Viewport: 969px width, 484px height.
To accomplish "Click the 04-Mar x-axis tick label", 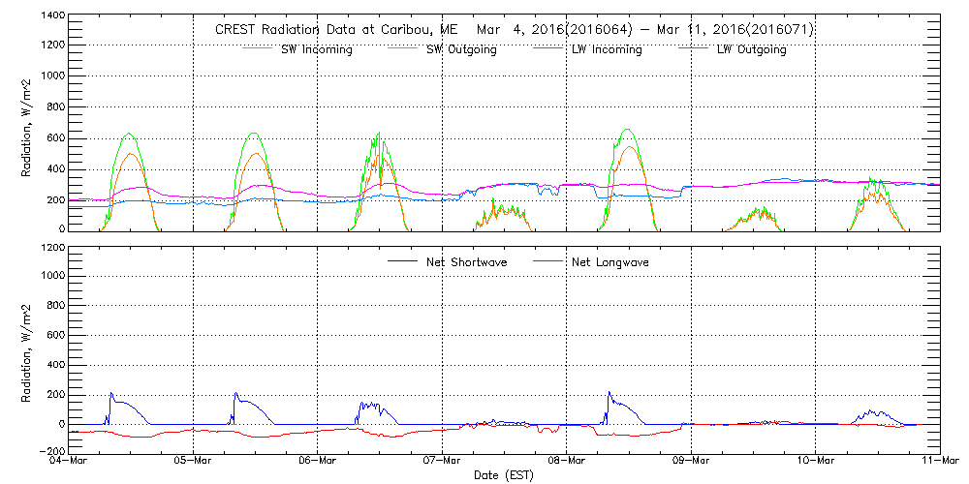I will [x=70, y=462].
